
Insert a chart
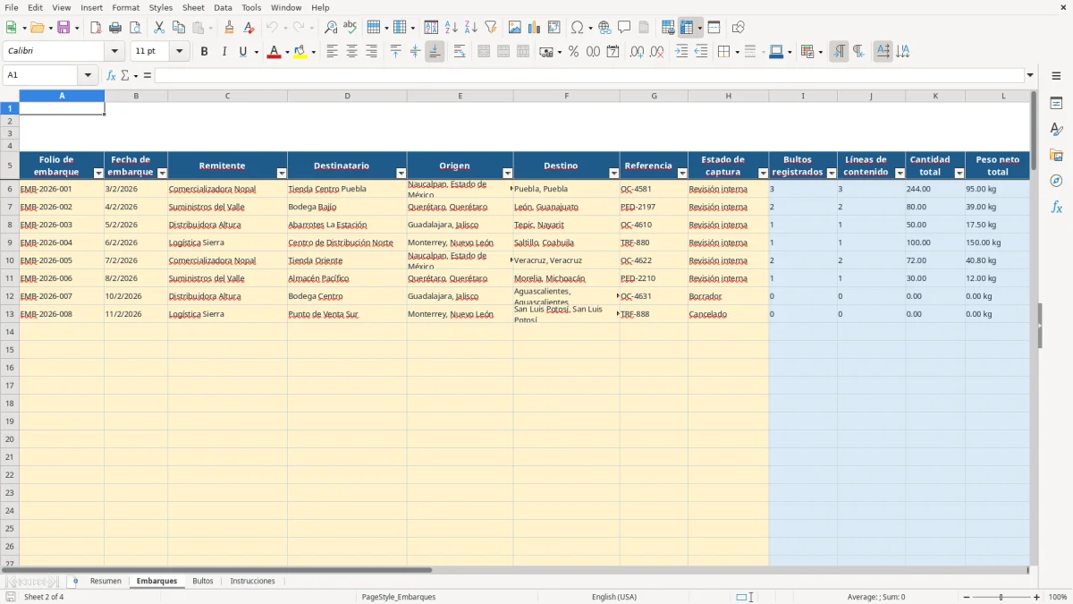click(535, 28)
